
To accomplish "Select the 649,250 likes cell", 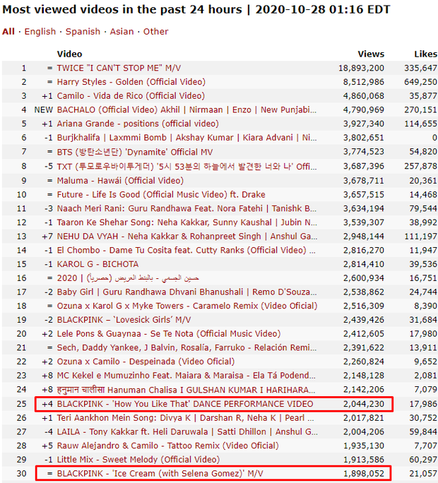I will coord(421,82).
